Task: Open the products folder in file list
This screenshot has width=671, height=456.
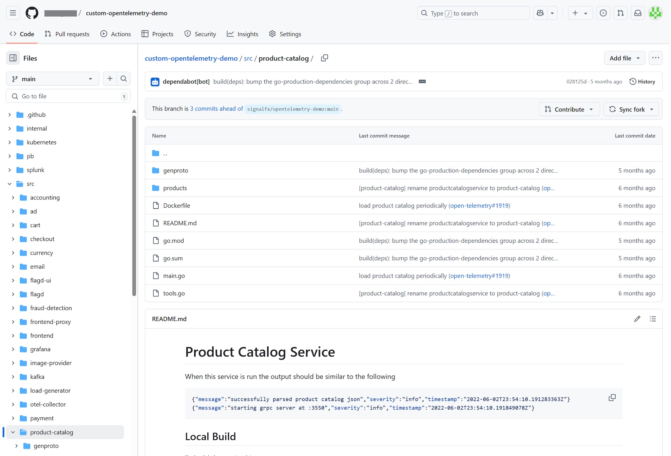Action: [175, 188]
